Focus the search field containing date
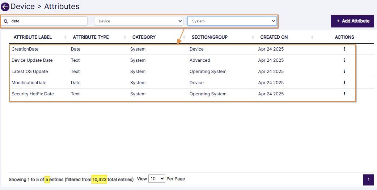The height and width of the screenshot is (190, 377). tap(44, 21)
